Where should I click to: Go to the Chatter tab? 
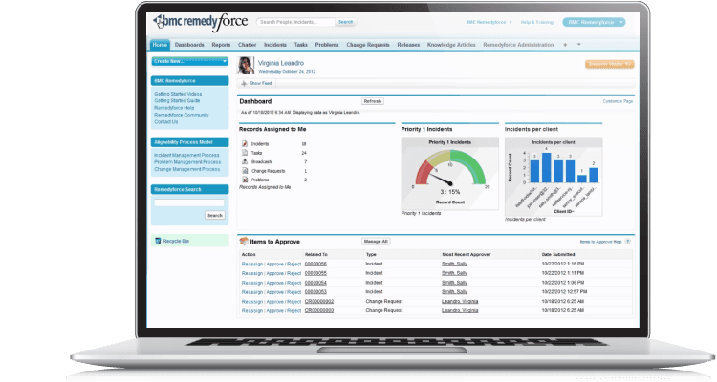pyautogui.click(x=247, y=45)
